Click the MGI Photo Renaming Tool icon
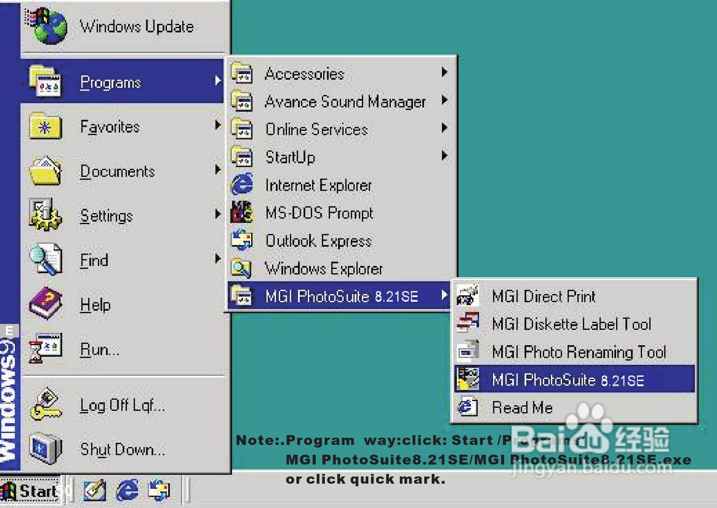Viewport: 717px width, 508px height. click(x=468, y=351)
